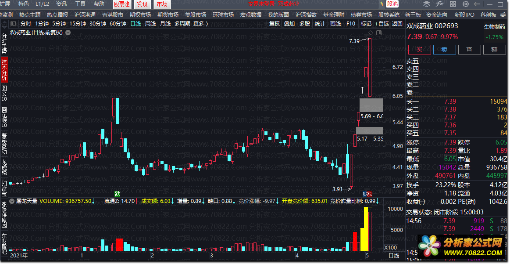Select the 分时 timeframe
The height and width of the screenshot is (264, 510).
(26, 24)
